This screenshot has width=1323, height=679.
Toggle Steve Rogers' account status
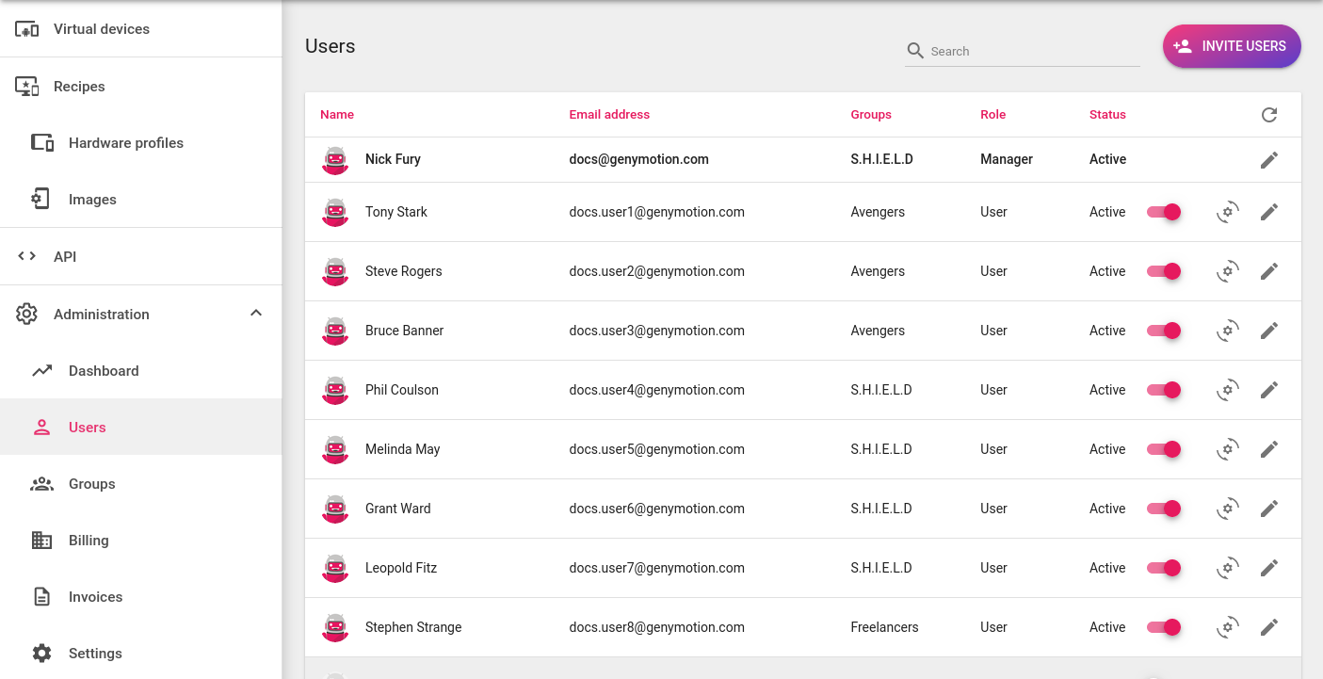point(1164,271)
